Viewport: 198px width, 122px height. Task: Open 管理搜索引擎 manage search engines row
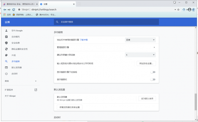pos(106,47)
